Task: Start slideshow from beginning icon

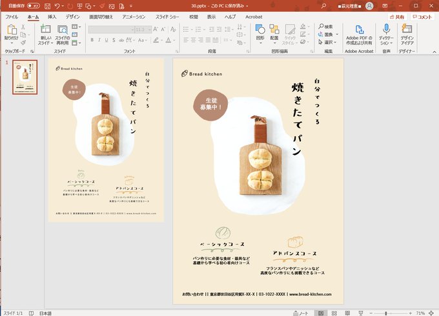Action: click(79, 6)
